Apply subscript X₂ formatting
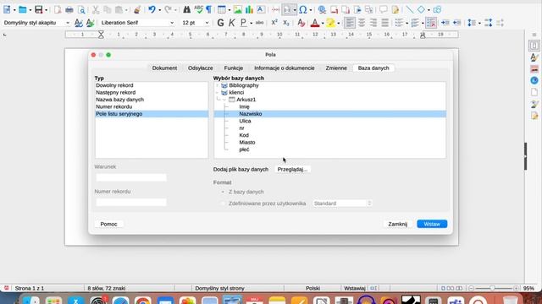Image resolution: width=542 pixels, height=304 pixels. coord(286,23)
